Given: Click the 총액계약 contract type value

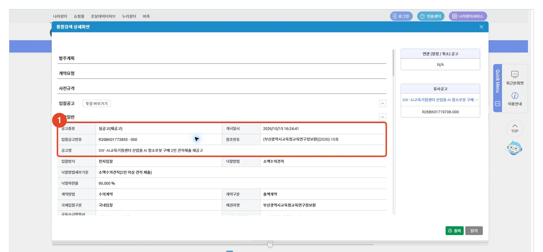Looking at the screenshot, I should 270,194.
